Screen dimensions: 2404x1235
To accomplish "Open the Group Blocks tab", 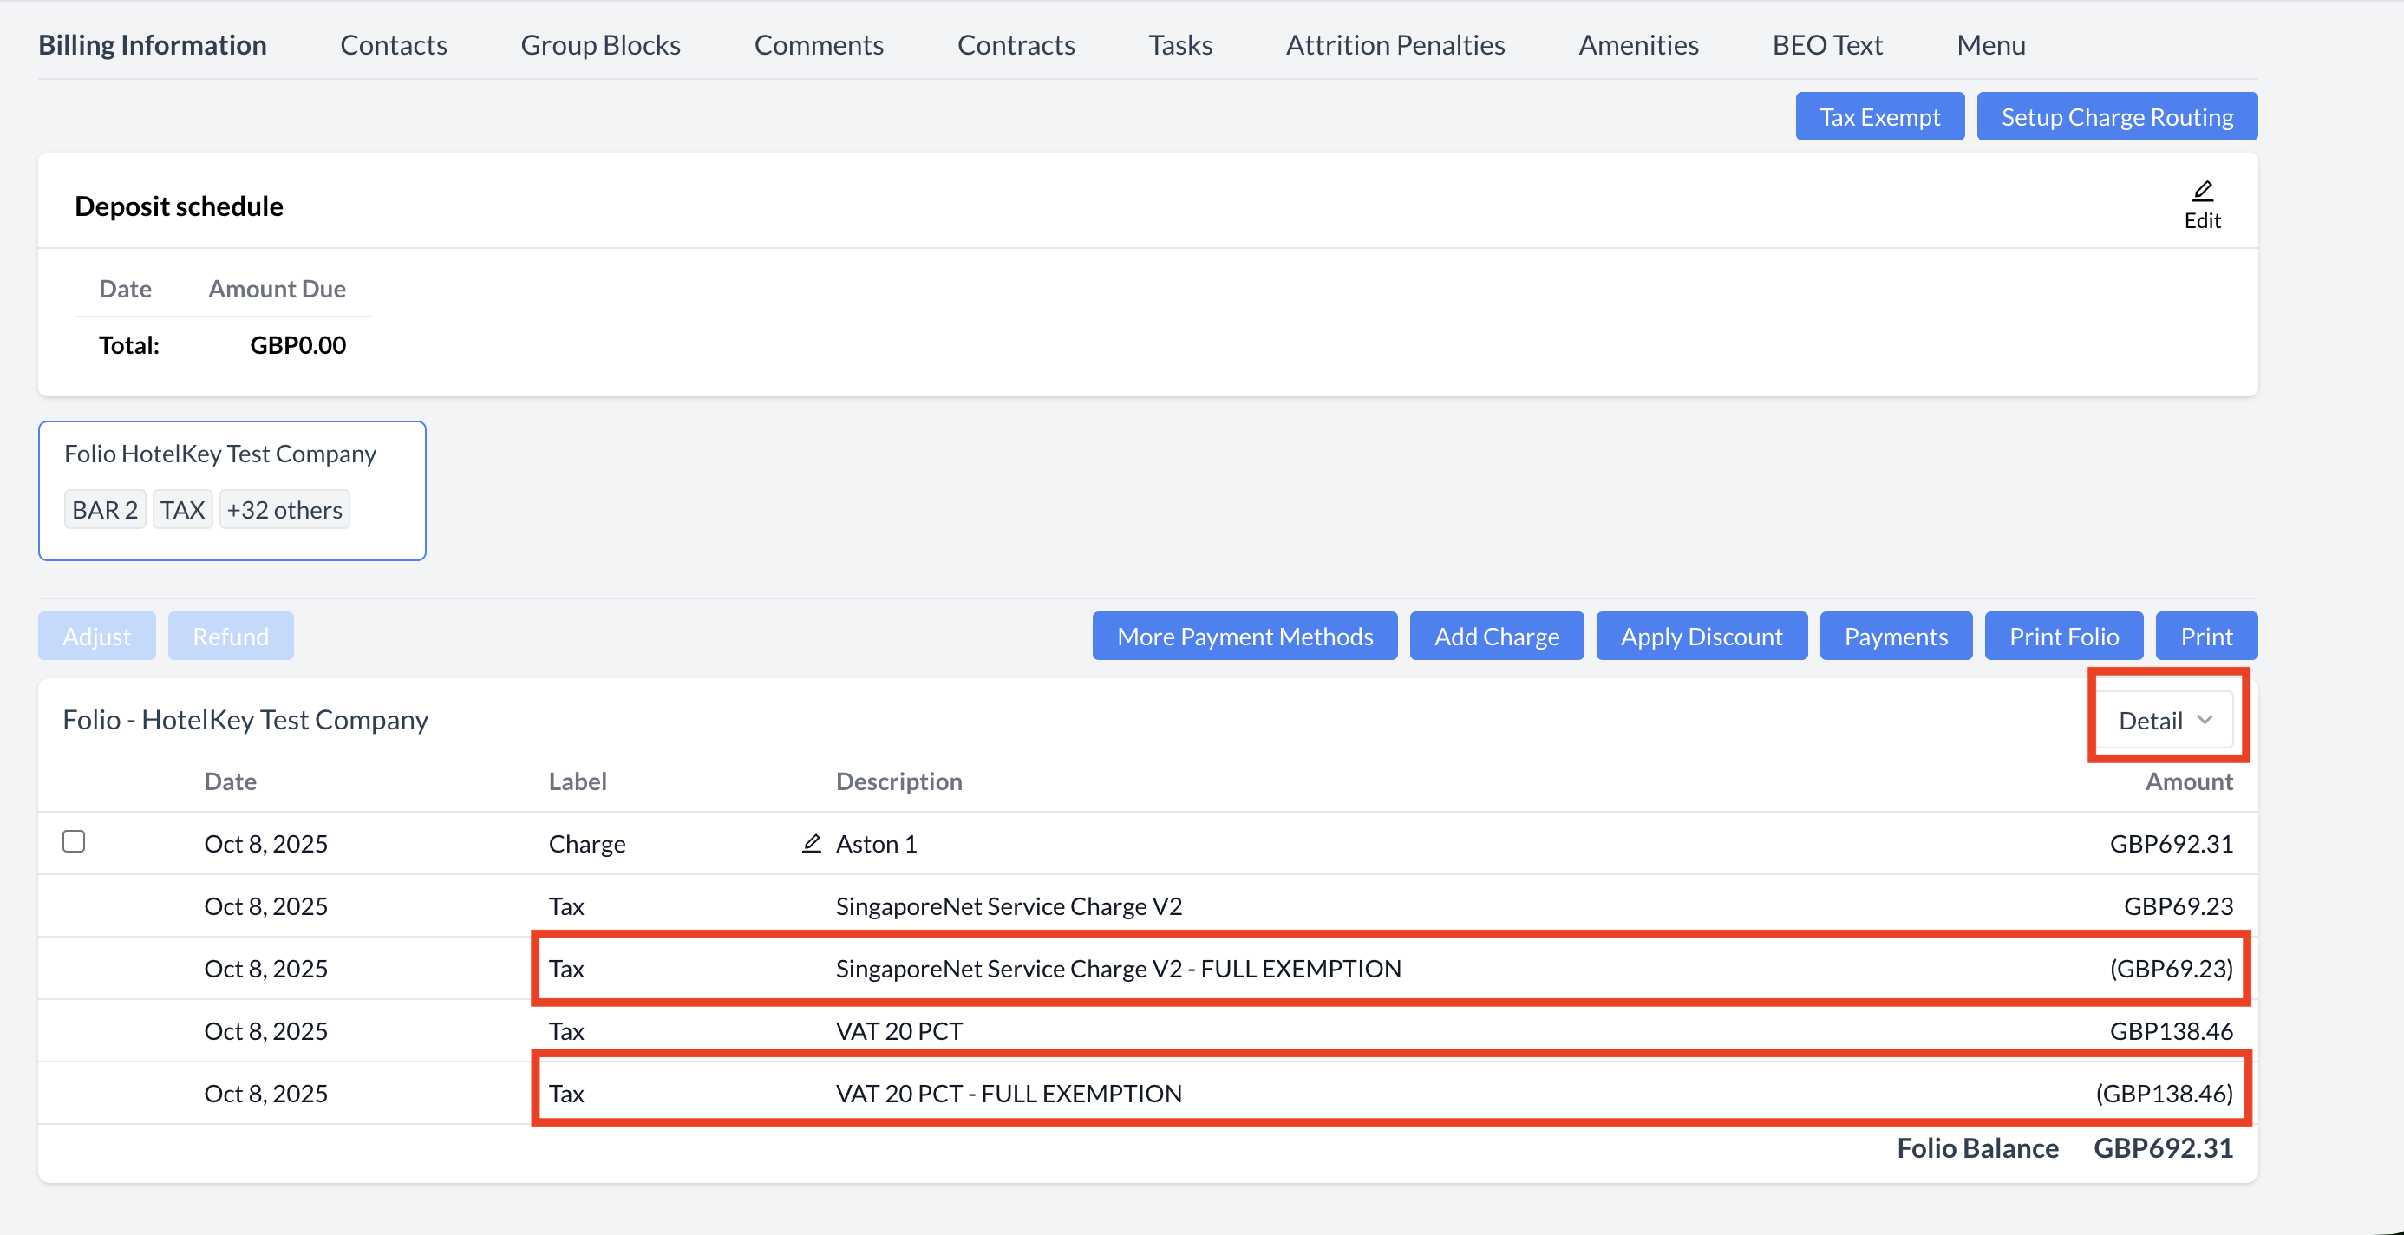I will click(x=600, y=45).
